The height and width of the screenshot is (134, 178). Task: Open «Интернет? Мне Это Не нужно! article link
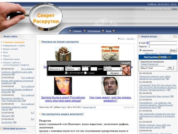click(x=158, y=88)
